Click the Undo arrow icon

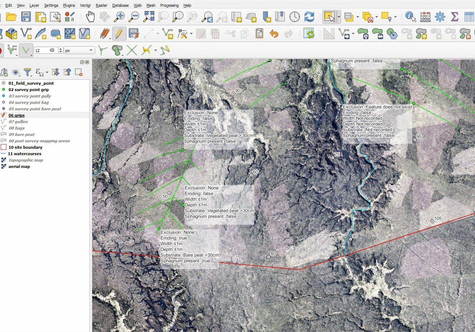pyautogui.click(x=274, y=34)
